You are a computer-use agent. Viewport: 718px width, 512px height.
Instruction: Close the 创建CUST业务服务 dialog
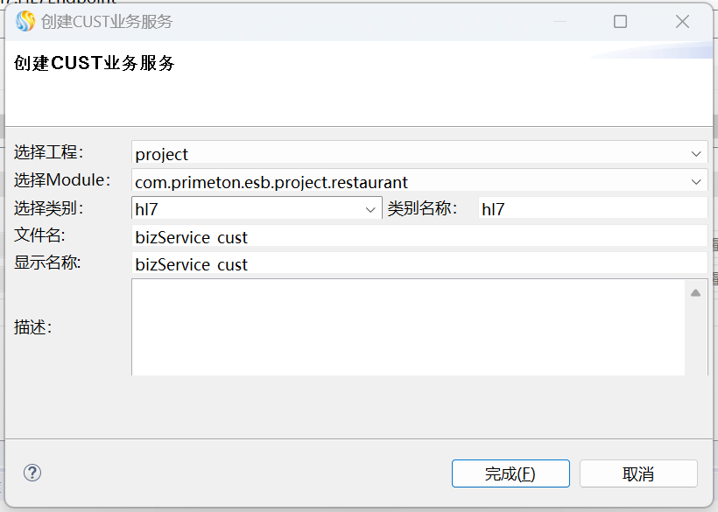pyautogui.click(x=683, y=22)
